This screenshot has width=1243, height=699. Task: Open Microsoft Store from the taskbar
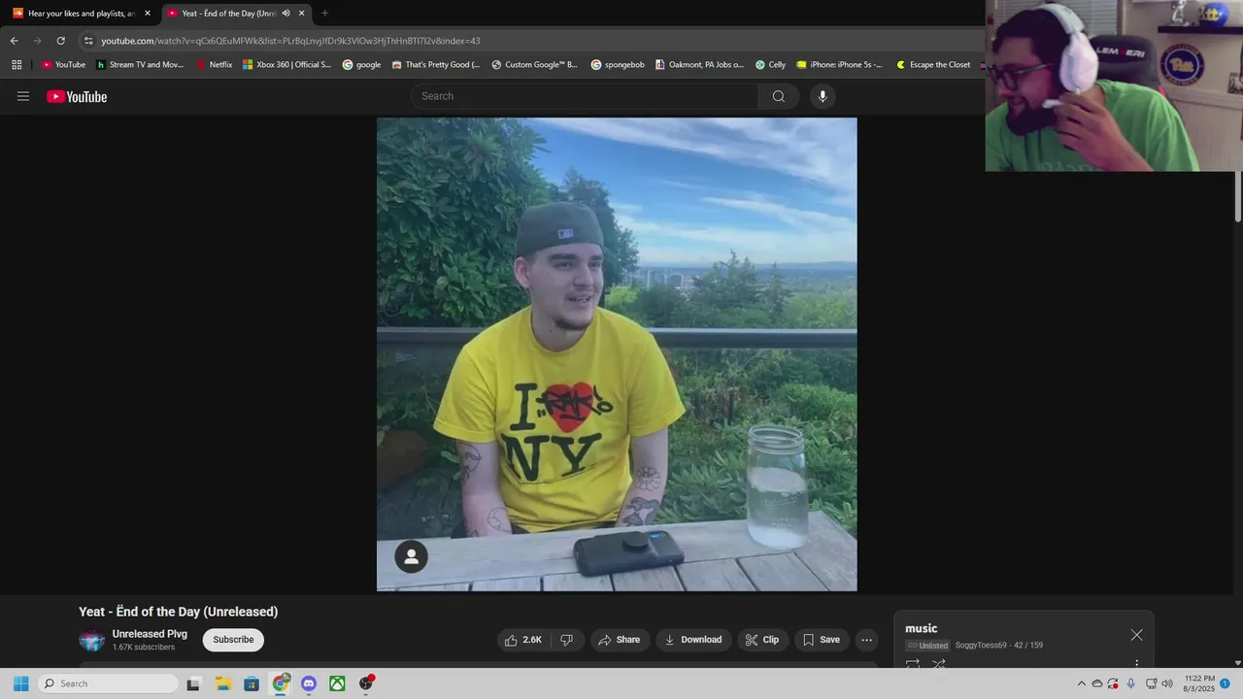[x=252, y=683]
